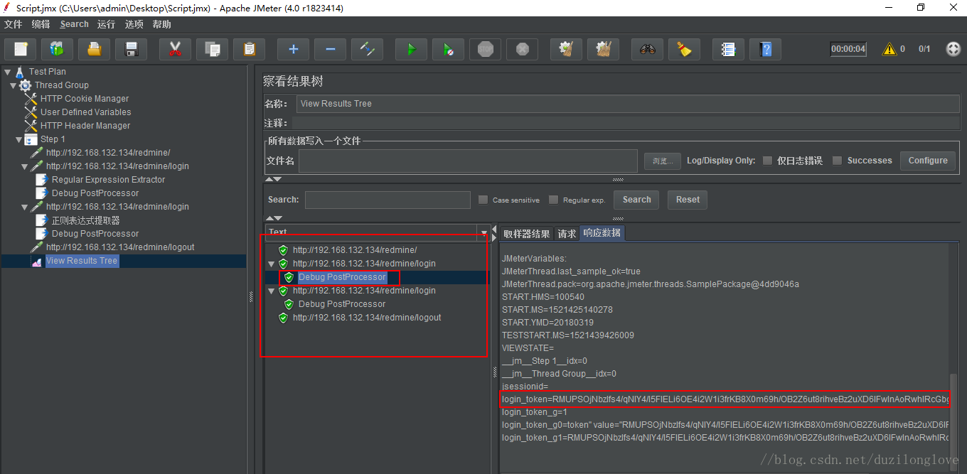Screen dimensions: 967x474
Task: Collapse the Test Plan tree node
Action: [x=7, y=72]
